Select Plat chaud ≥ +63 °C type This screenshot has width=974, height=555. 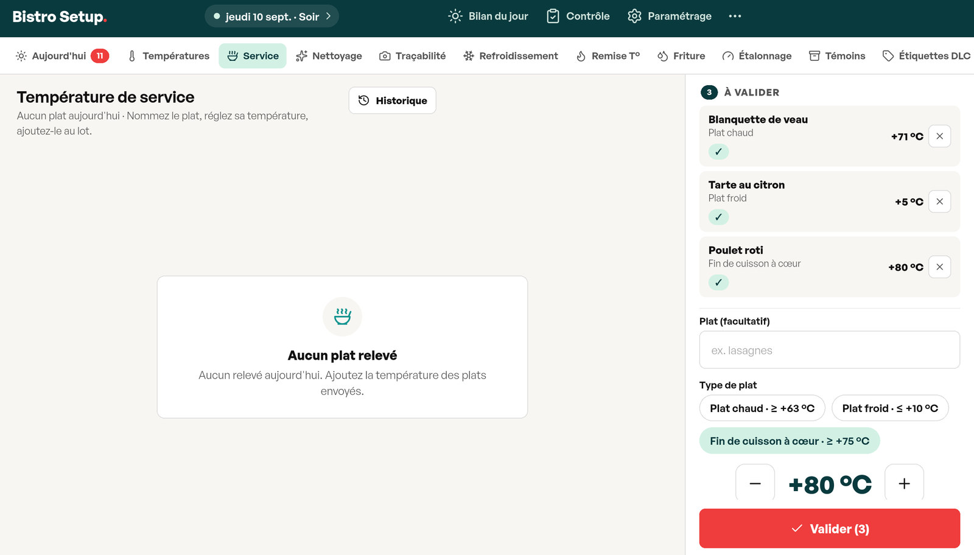(762, 408)
